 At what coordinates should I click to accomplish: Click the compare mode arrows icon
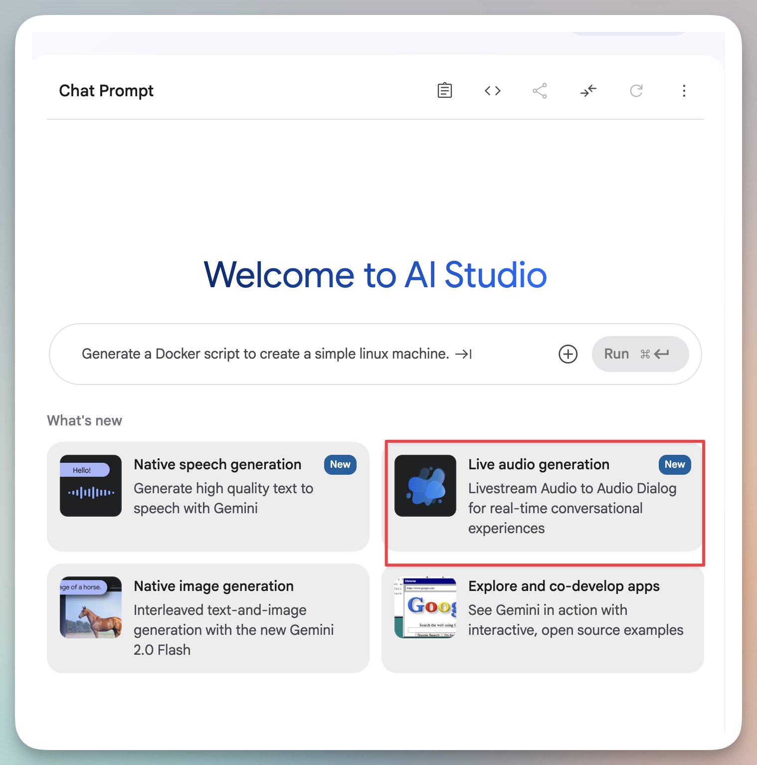point(588,90)
